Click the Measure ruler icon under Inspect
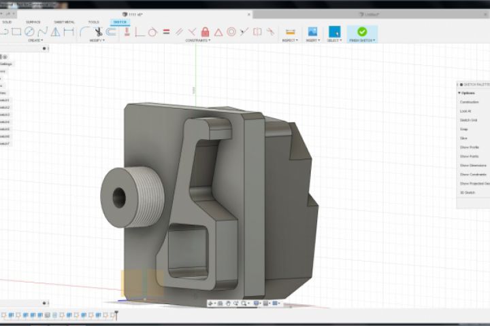Viewport: 490px width, 326px height. [x=290, y=32]
